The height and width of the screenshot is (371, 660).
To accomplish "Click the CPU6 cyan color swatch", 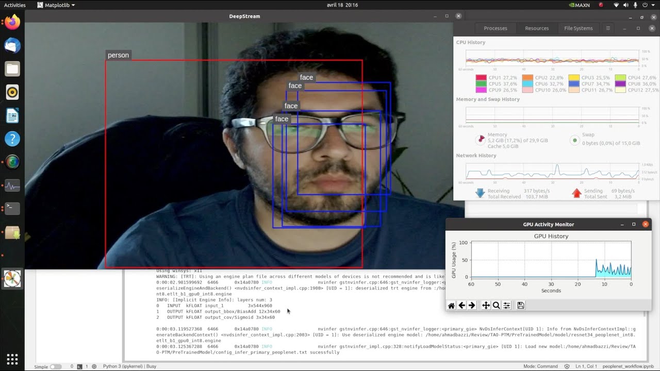I will (x=527, y=84).
